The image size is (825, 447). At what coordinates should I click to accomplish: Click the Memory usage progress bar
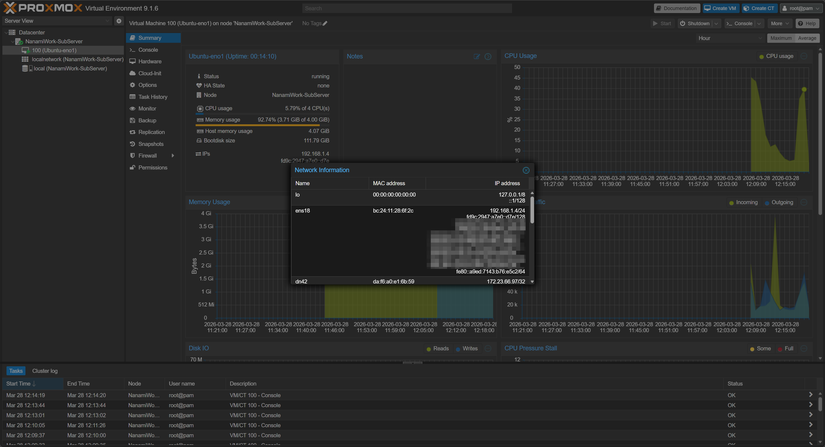[x=263, y=125]
